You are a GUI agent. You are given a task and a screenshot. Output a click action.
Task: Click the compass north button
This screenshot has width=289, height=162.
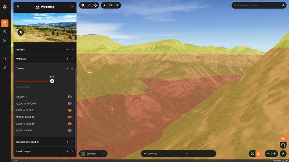[283, 154]
